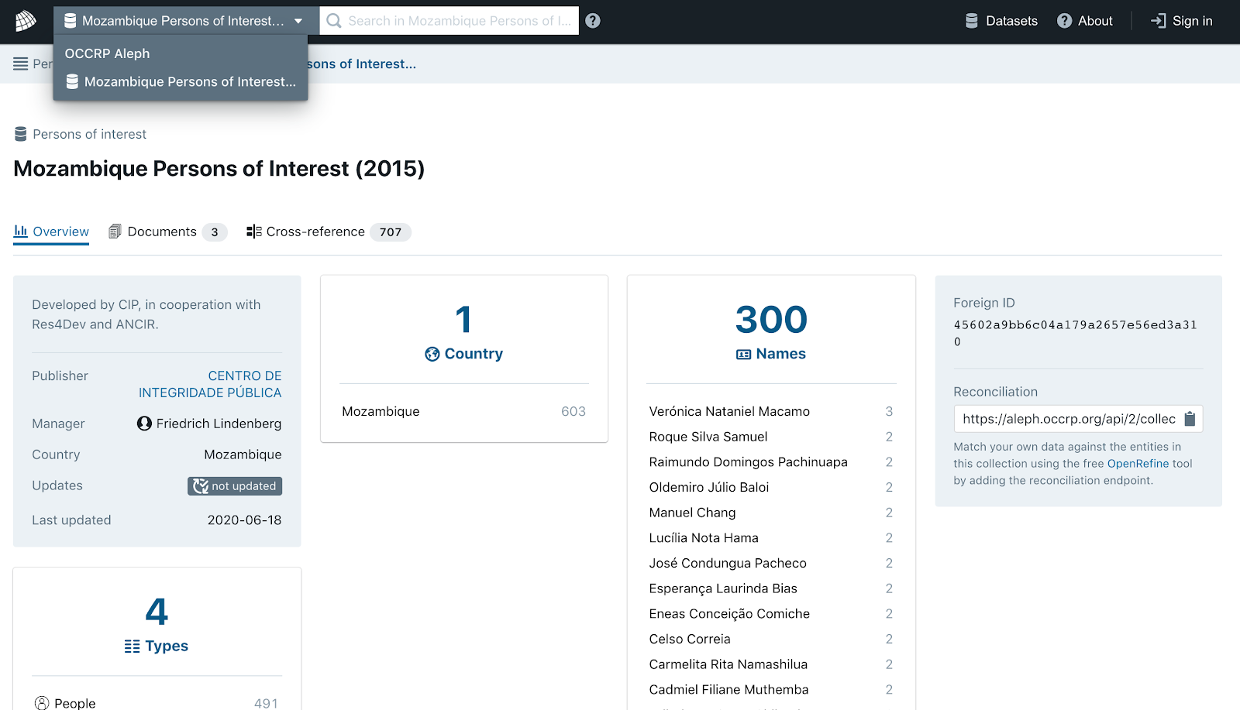Click the Persons of interest category link
The width and height of the screenshot is (1240, 710).
[89, 134]
